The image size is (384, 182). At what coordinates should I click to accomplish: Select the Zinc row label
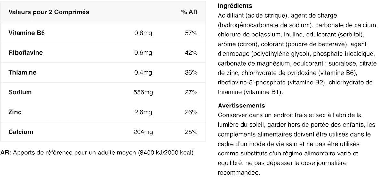coord(15,112)
